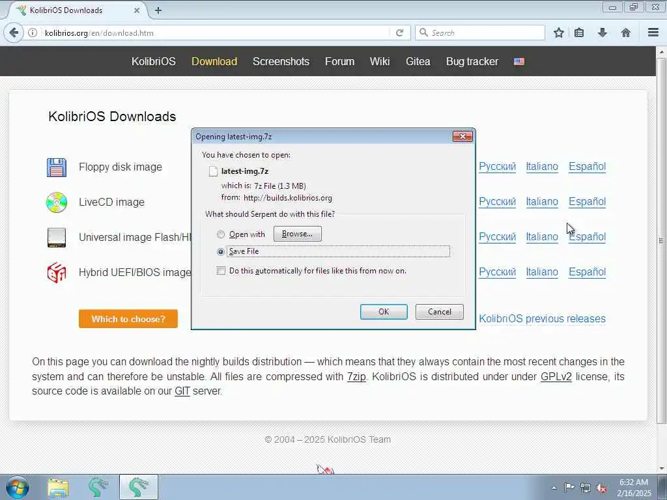Click scrollbar up arrow
Image resolution: width=667 pixels, height=500 pixels.
point(662,52)
